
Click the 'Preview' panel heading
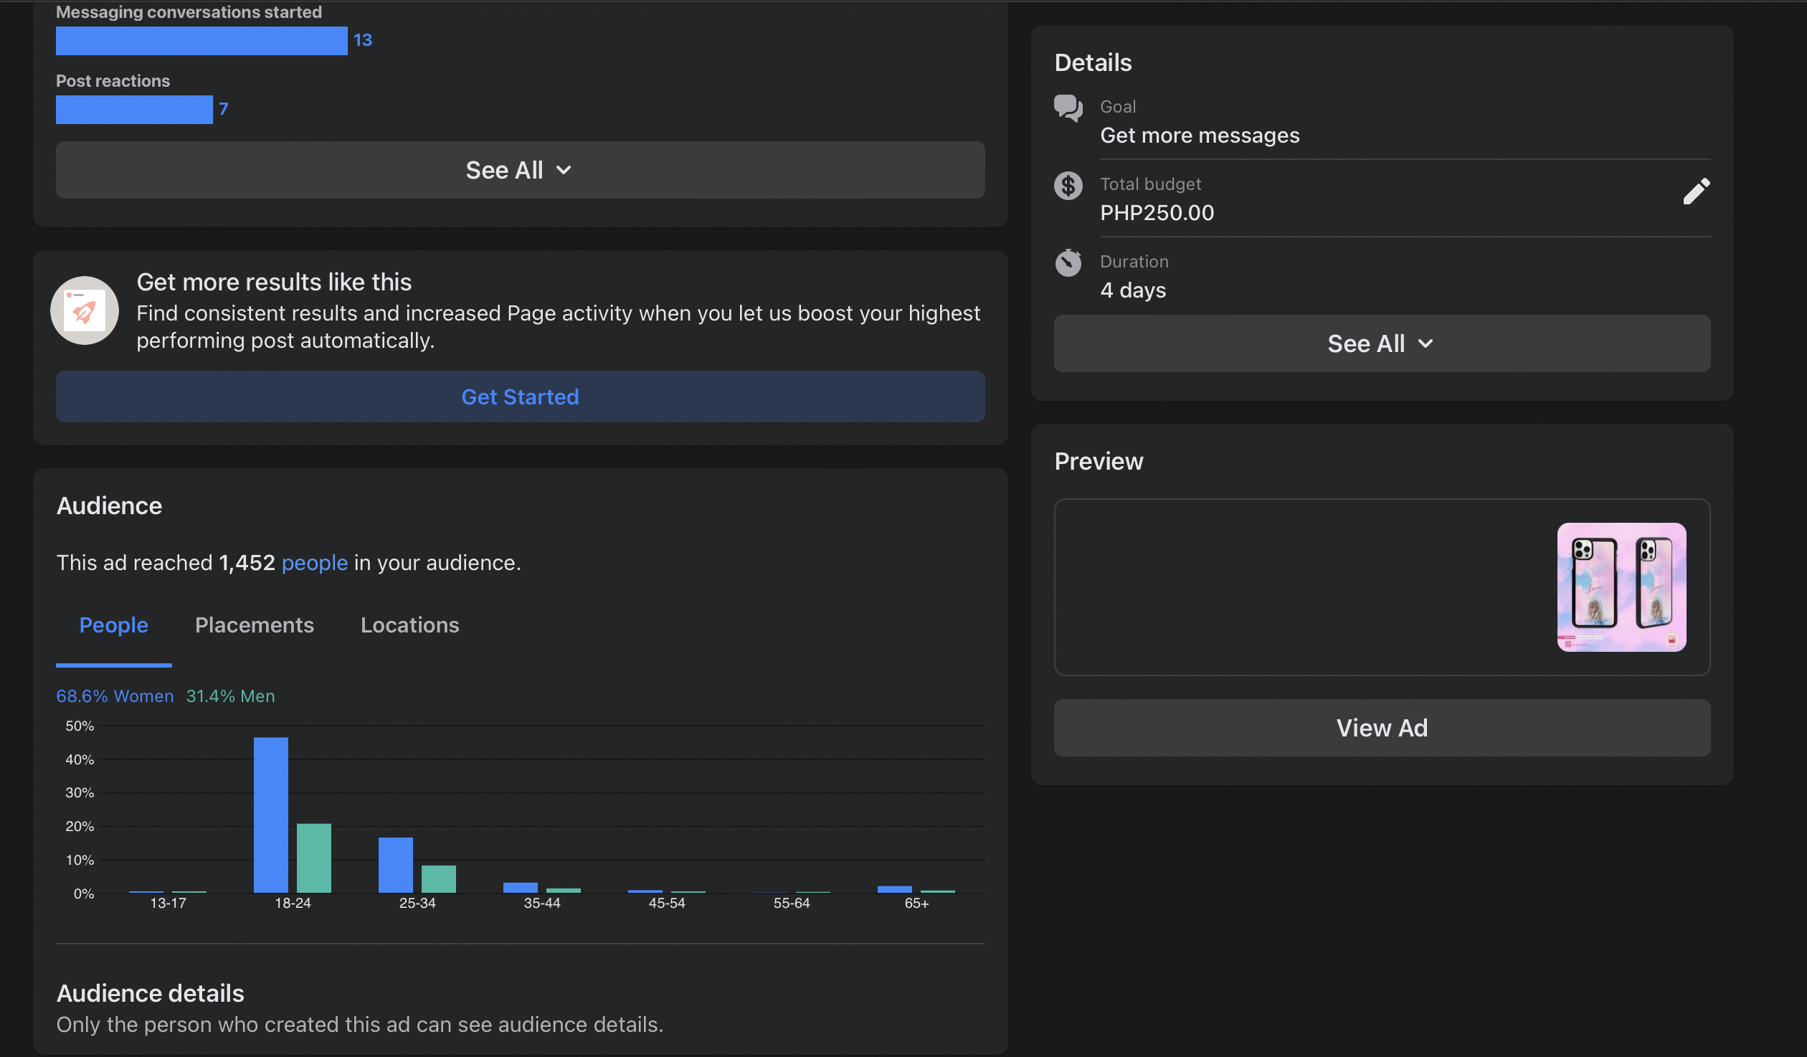click(x=1099, y=461)
